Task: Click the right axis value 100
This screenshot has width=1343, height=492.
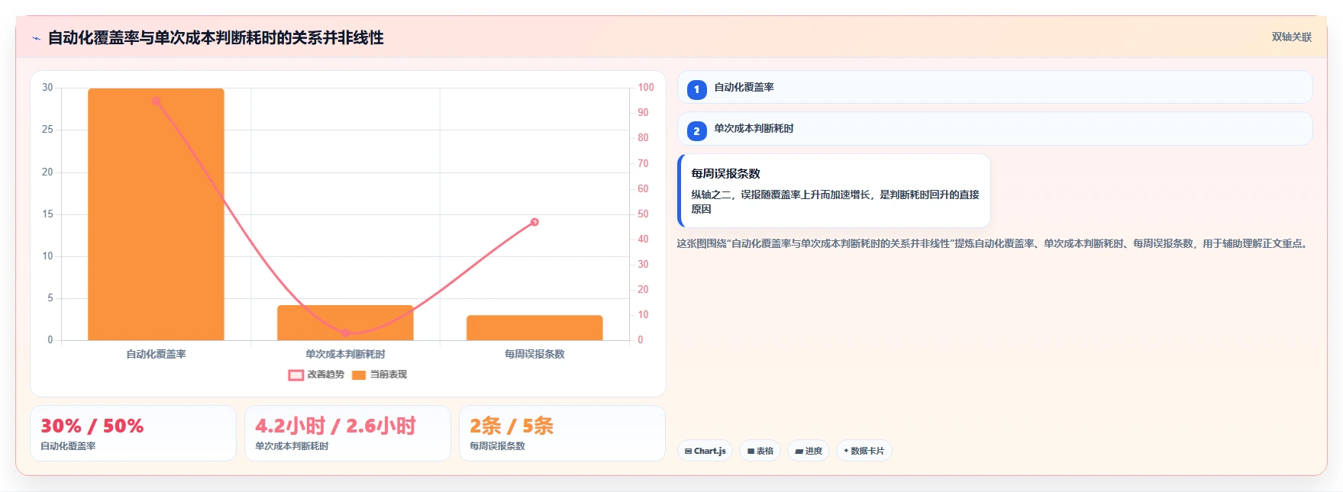Action: pyautogui.click(x=646, y=88)
